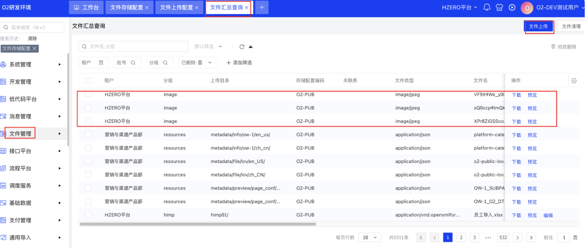Expand the HZERO平台 tenant switcher
The height and width of the screenshot is (248, 587).
pos(459,7)
